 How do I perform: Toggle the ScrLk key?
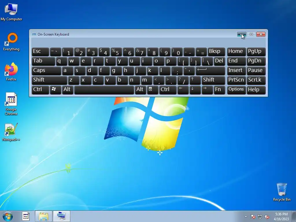[x=256, y=80]
